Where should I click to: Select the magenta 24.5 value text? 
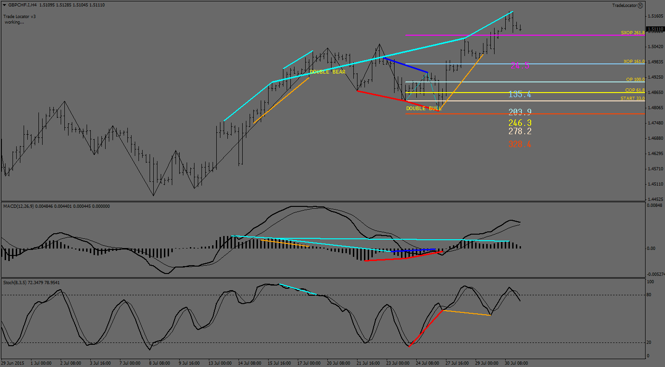point(520,66)
